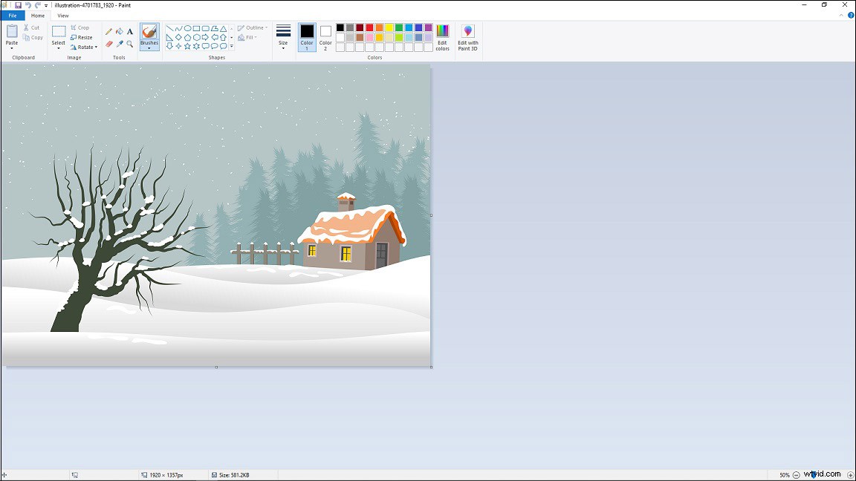Expand the Select tool dropdown arrow

coord(59,48)
